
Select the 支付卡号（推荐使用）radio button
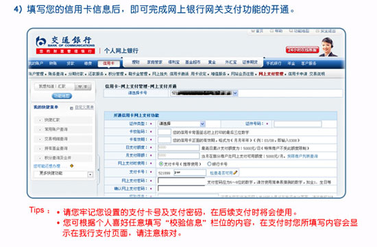pyautogui.click(x=161, y=164)
